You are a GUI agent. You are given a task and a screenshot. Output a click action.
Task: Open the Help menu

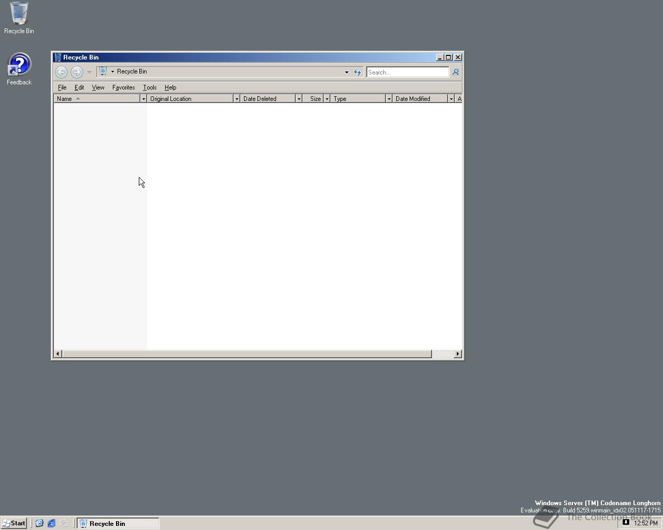pyautogui.click(x=170, y=87)
